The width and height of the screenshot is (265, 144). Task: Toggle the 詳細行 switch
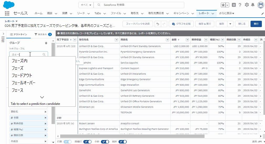tap(87, 142)
